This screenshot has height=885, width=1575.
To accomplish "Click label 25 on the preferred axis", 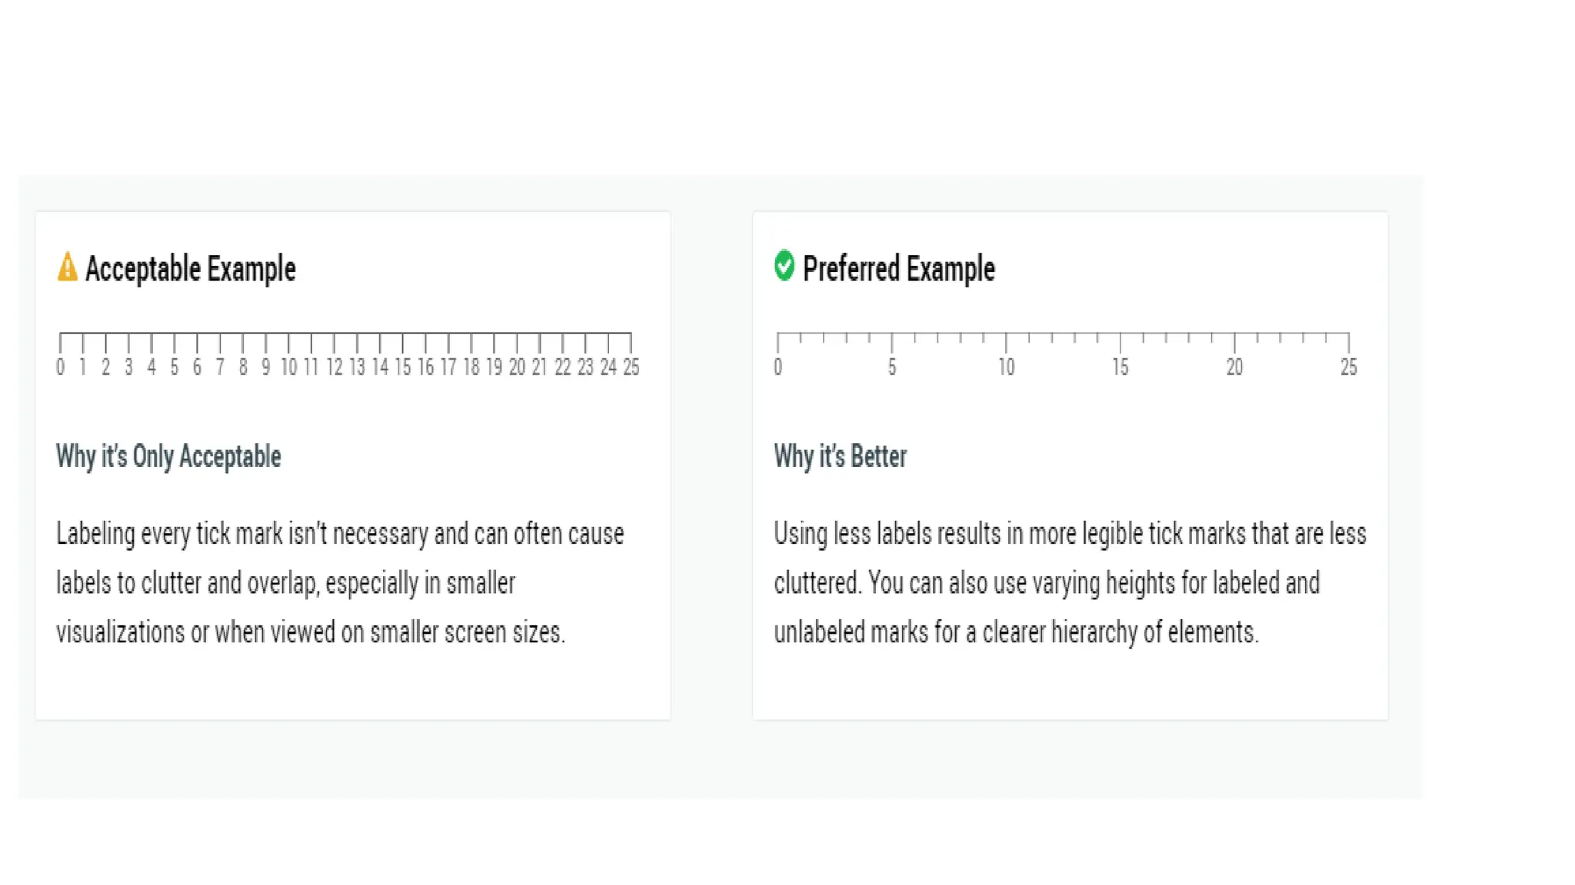I will (1349, 367).
